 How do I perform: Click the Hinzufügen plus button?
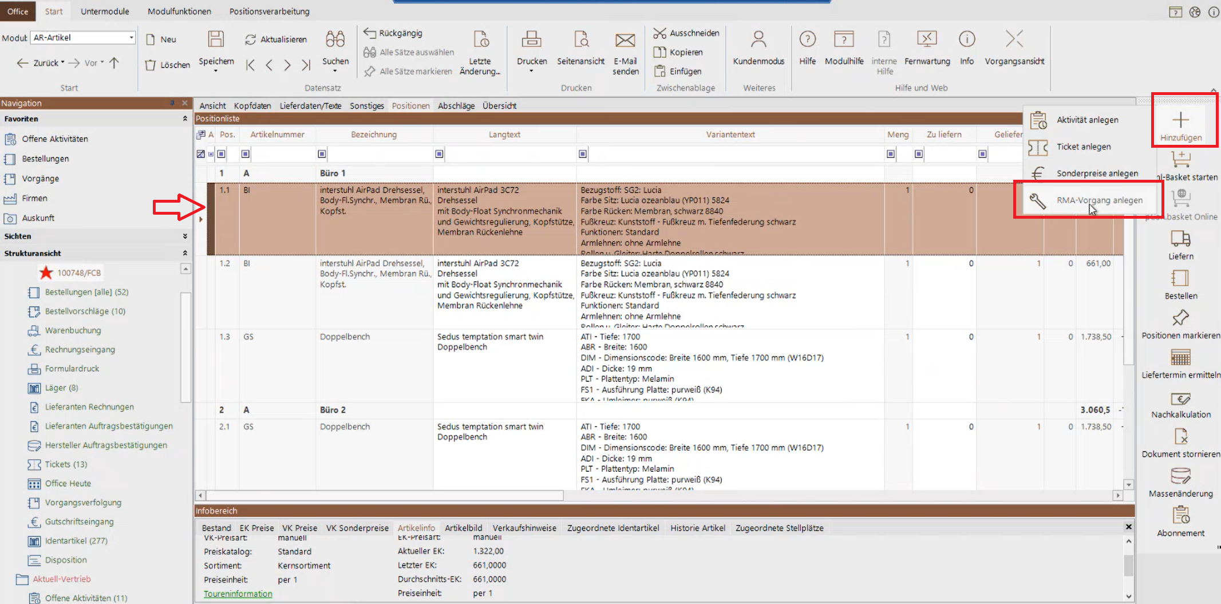coord(1180,121)
